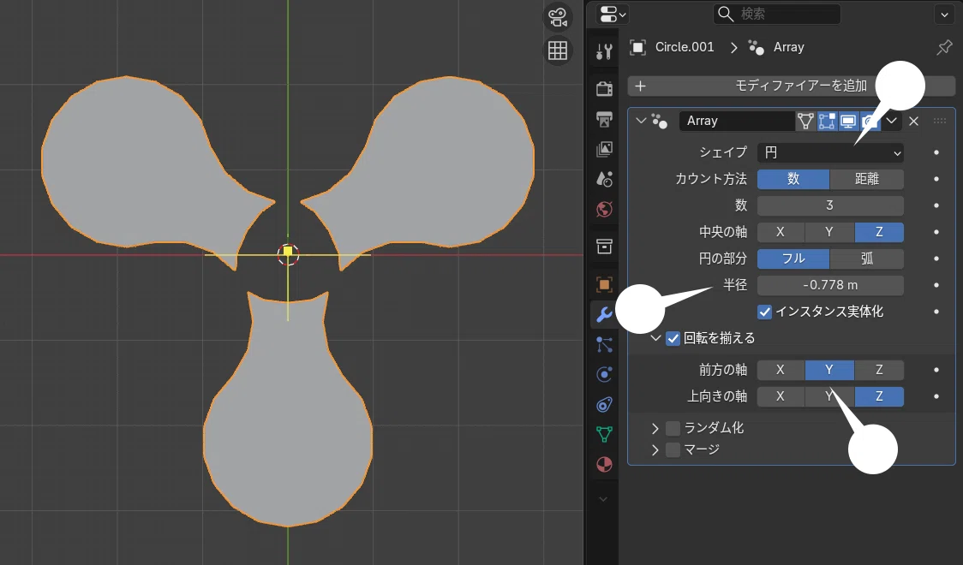Toggle Array display in edit mode
Image resolution: width=963 pixels, height=565 pixels.
click(827, 121)
